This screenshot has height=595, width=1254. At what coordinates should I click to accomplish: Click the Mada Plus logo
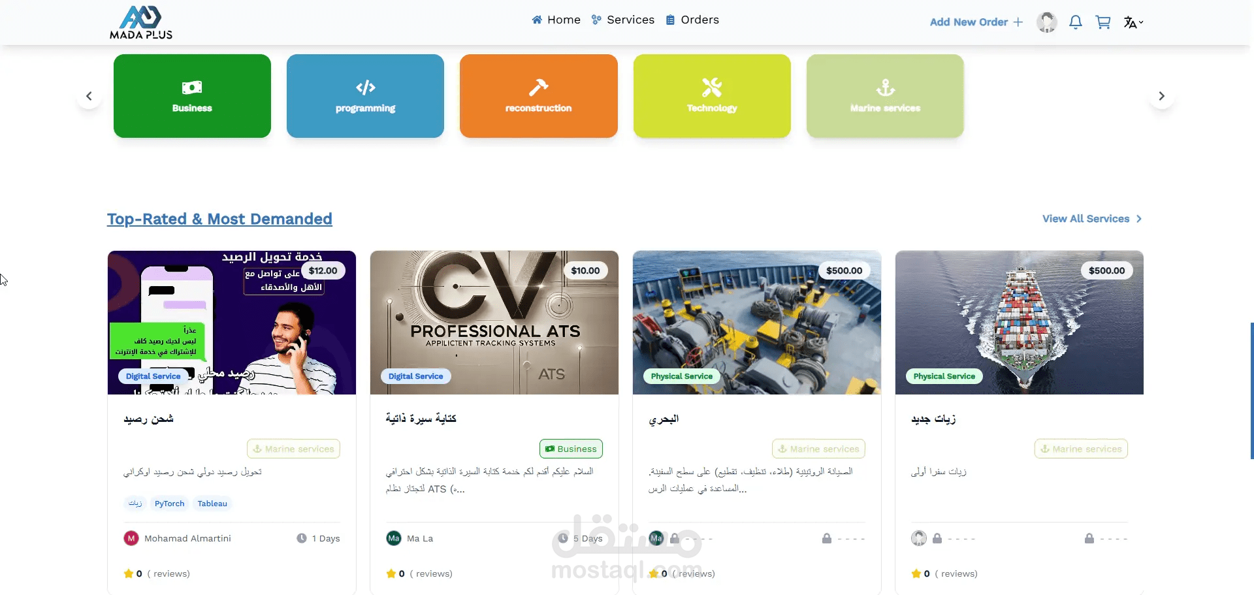(x=141, y=22)
